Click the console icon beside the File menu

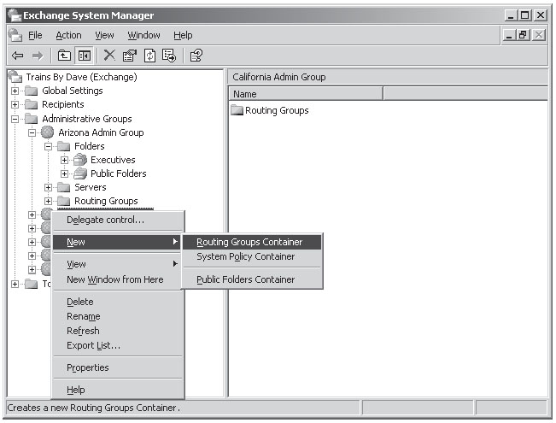15,35
